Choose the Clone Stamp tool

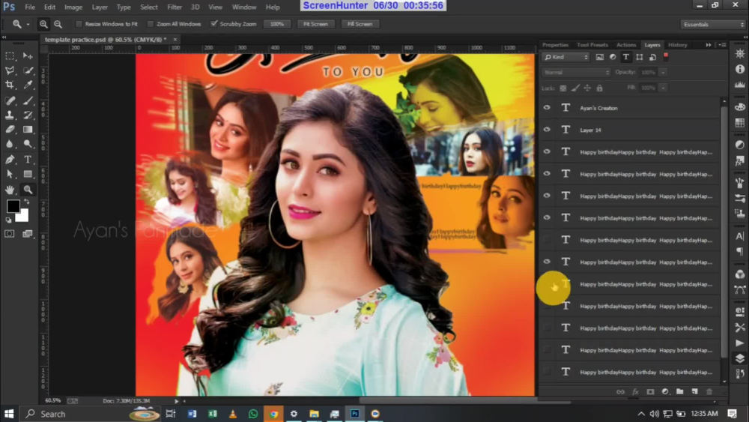pyautogui.click(x=10, y=115)
